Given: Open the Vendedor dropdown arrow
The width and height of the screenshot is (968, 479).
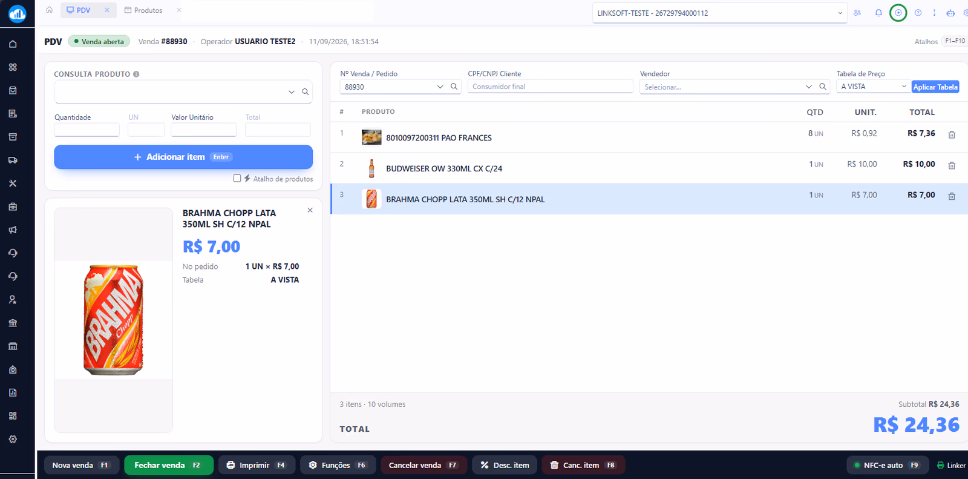Looking at the screenshot, I should click(809, 87).
